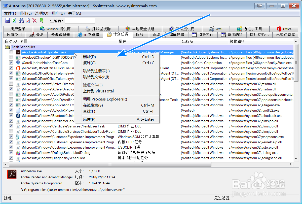This screenshot has height=204, width=302.
Task: Switch to the 所有项目 tab
Action: pyautogui.click(x=15, y=35)
